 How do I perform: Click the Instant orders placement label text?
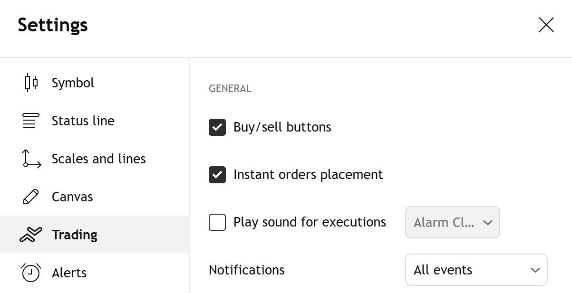pyautogui.click(x=308, y=175)
